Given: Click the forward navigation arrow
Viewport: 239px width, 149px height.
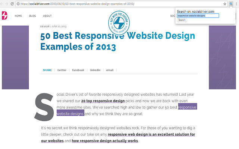Looking at the screenshot, I should click(x=7, y=4).
